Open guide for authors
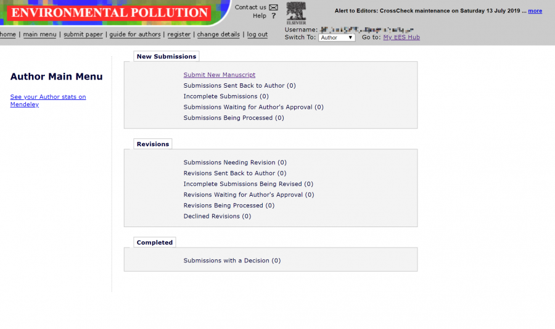Image resolution: width=555 pixels, height=329 pixels. (135, 35)
